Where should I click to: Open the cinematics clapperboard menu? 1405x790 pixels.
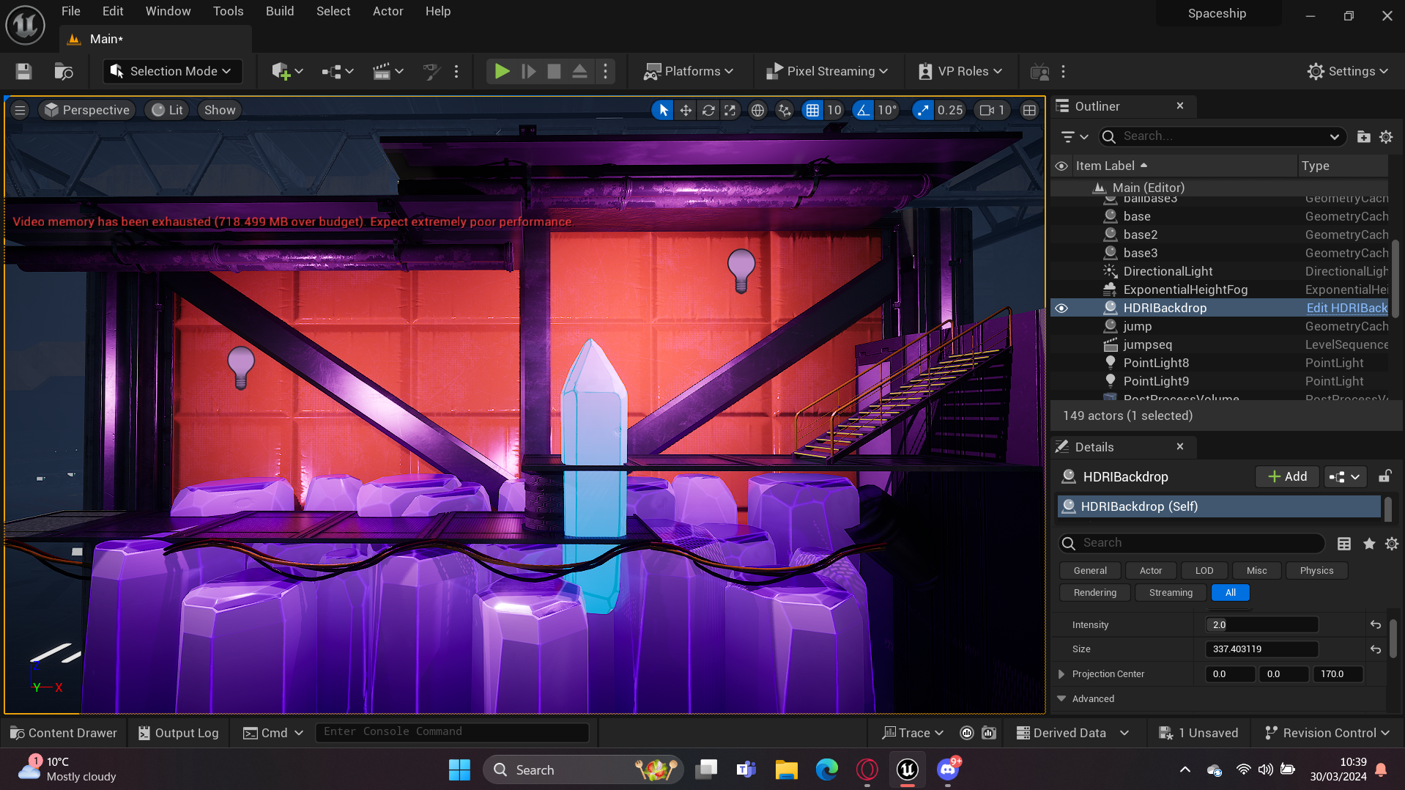tap(388, 71)
